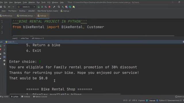Open the Window menu
Viewport: 184px width, 103px height.
[55, 2]
